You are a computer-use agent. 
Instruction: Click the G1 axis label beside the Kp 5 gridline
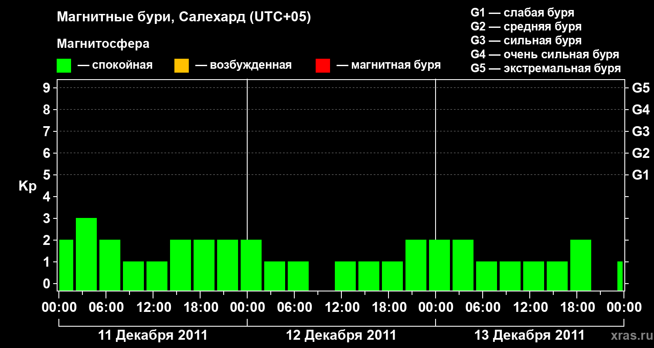(x=640, y=175)
